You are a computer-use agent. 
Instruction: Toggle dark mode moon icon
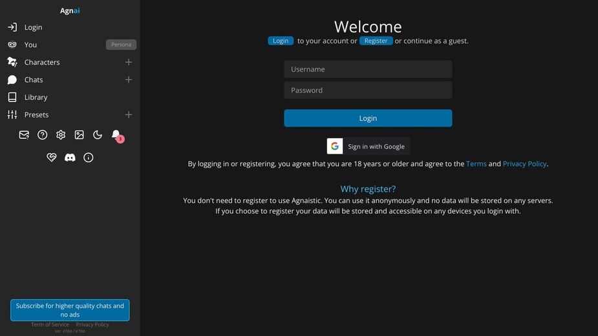[x=98, y=134]
